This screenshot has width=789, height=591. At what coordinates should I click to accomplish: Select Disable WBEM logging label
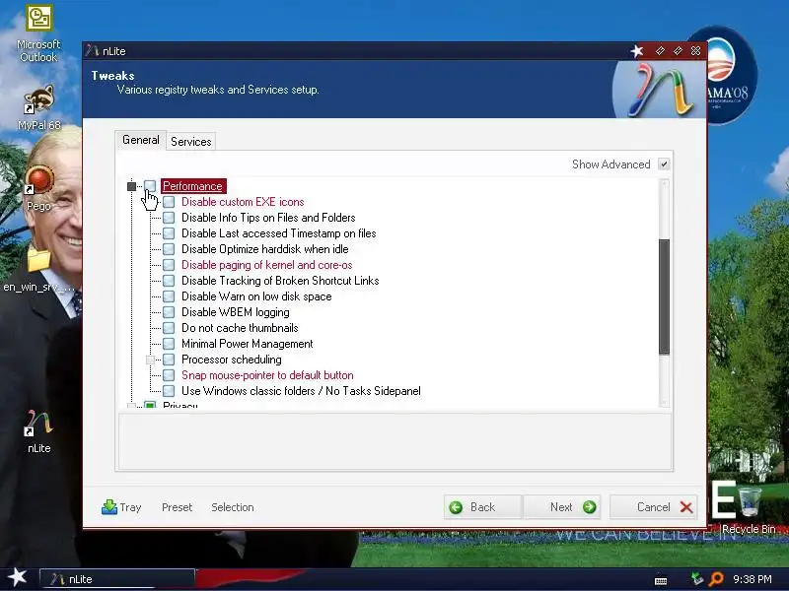pos(236,312)
